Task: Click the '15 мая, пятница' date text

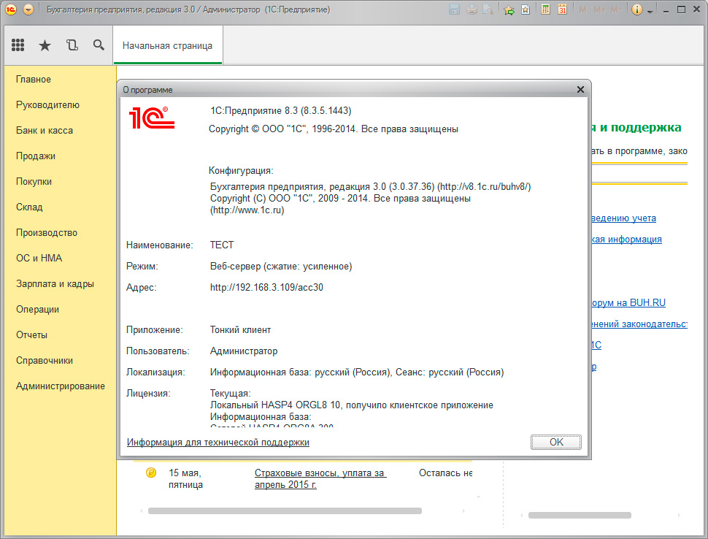Action: 185,478
